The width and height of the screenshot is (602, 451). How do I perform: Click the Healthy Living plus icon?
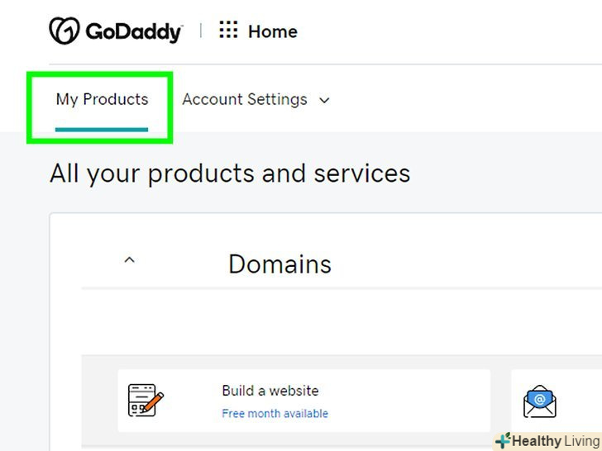(503, 441)
